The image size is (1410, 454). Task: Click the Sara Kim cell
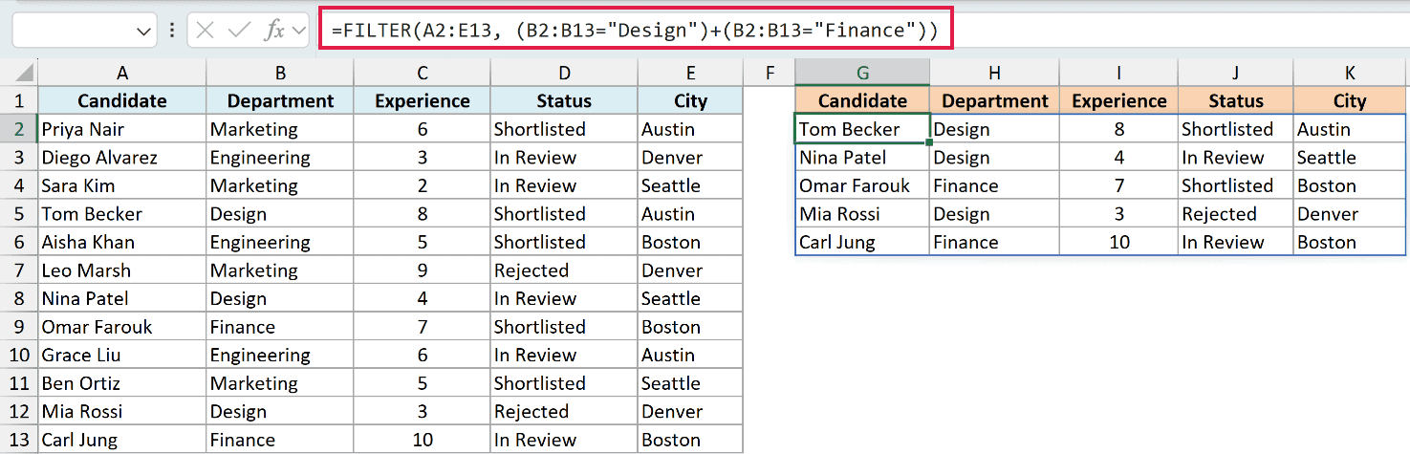(x=121, y=185)
